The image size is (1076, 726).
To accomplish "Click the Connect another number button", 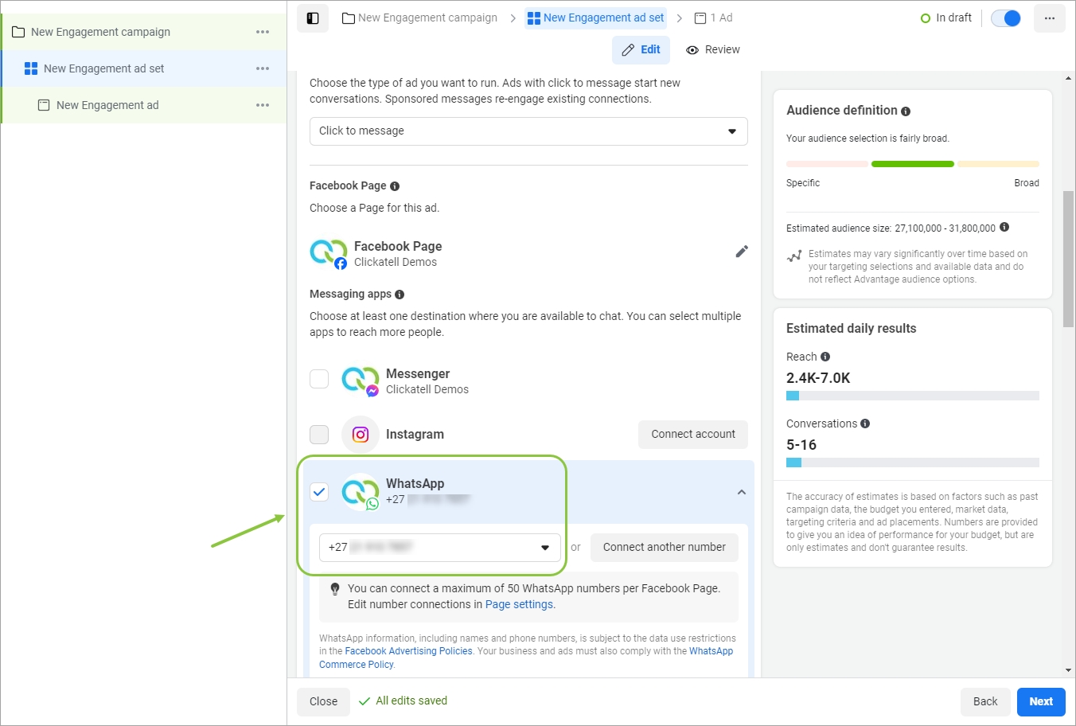I will tap(664, 548).
